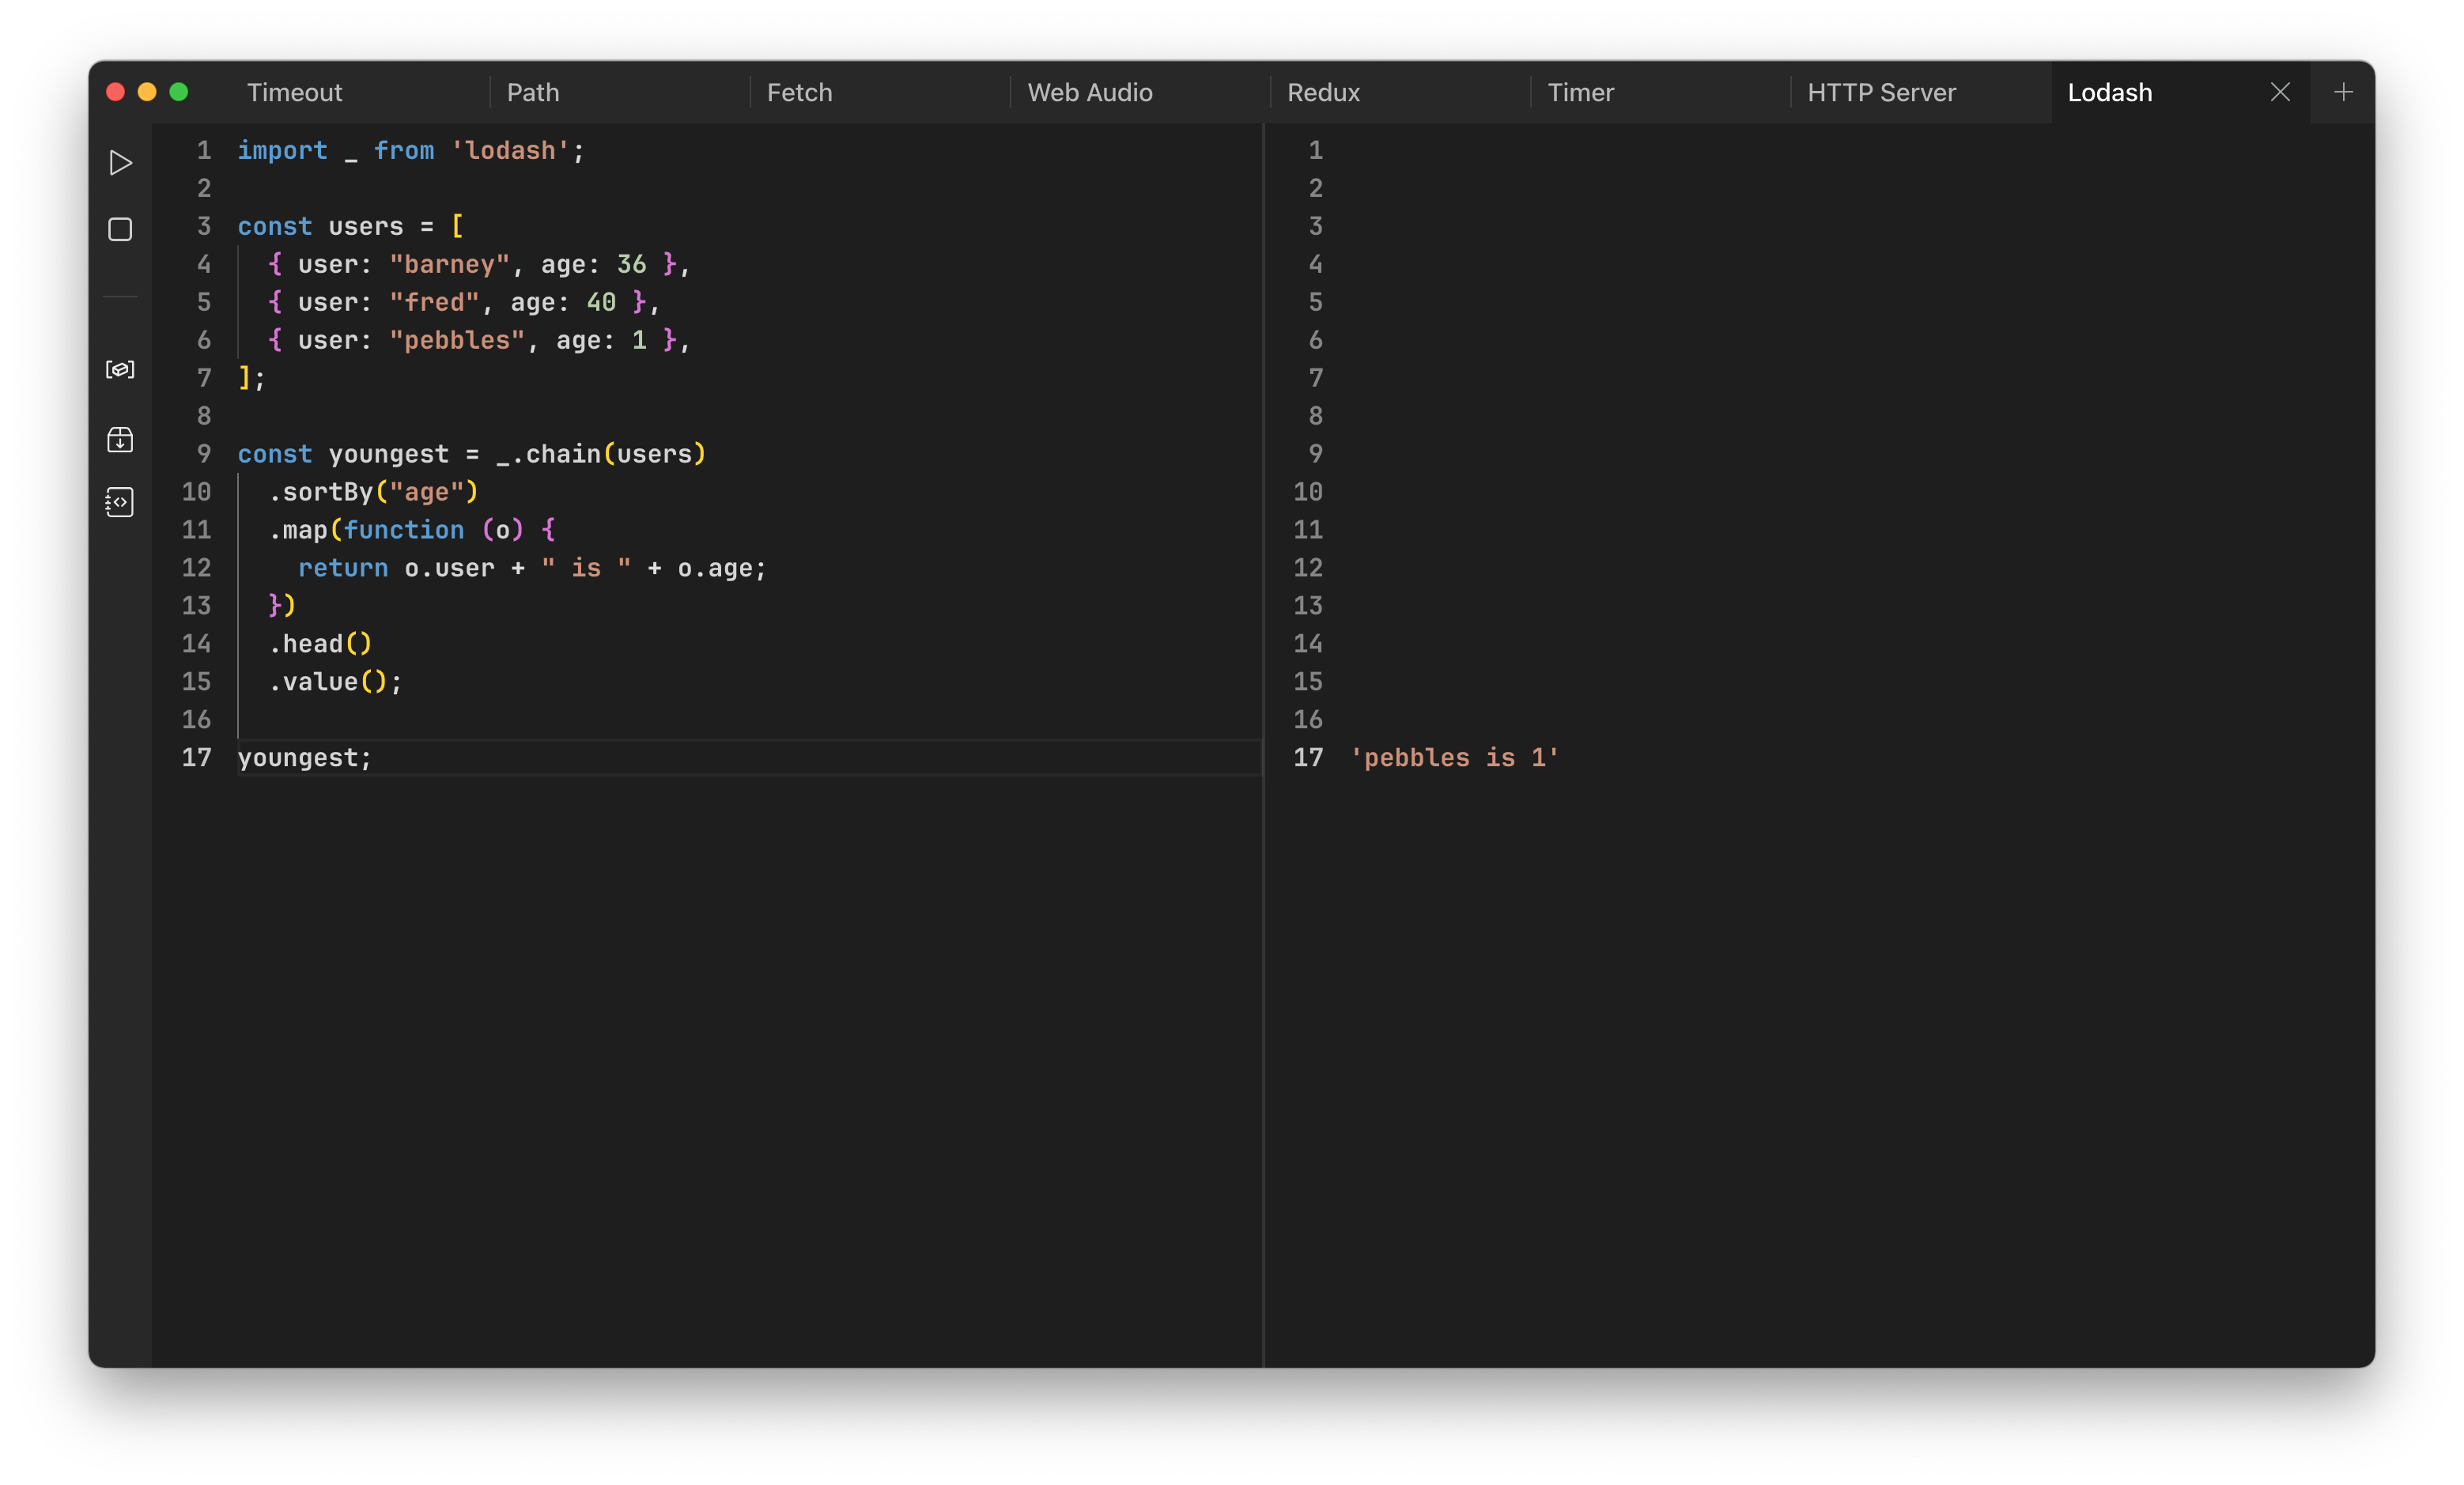Switch to the Timeout tab
The height and width of the screenshot is (1485, 2464).
point(295,93)
